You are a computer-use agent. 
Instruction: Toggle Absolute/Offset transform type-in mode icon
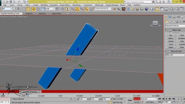point(75,99)
